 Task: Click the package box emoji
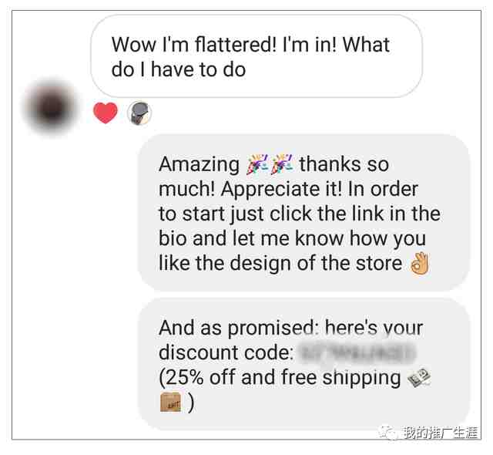(x=170, y=402)
